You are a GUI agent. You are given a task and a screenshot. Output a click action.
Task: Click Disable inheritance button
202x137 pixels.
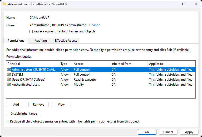(24, 114)
